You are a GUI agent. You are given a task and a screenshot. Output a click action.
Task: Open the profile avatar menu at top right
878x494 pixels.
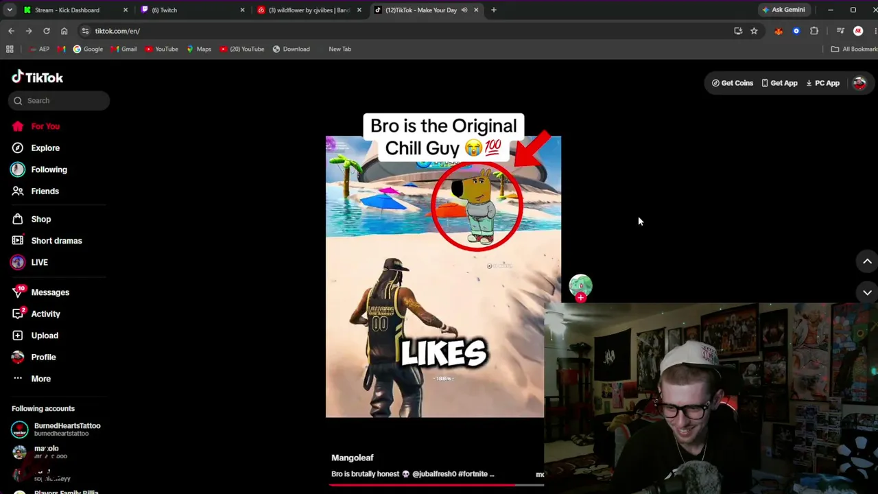point(859,83)
